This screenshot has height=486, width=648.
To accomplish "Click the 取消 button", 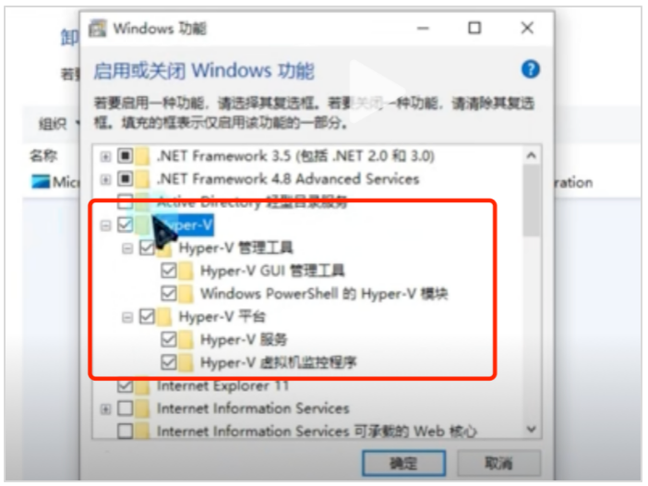I will click(498, 463).
